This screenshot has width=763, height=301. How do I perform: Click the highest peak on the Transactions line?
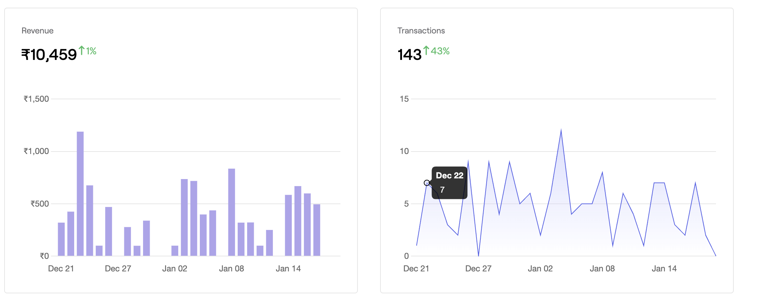561,130
